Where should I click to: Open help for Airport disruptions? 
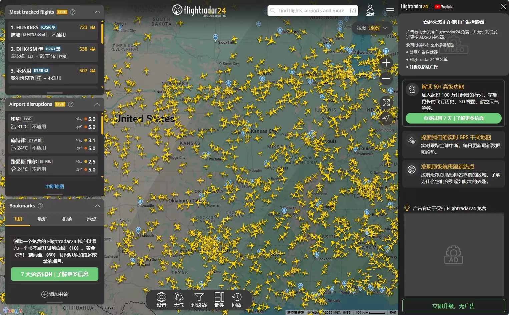click(x=71, y=104)
